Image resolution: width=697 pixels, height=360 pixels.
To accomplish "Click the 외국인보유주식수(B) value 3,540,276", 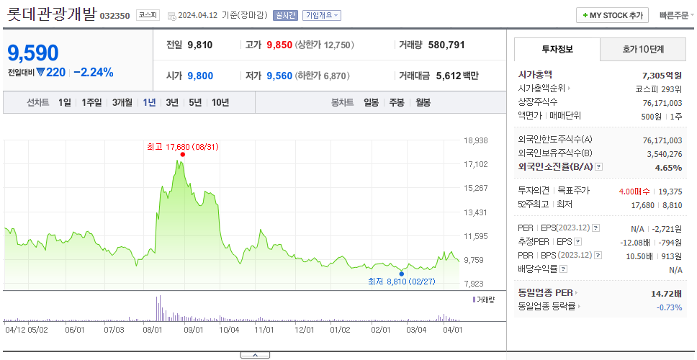I will pos(665,154).
